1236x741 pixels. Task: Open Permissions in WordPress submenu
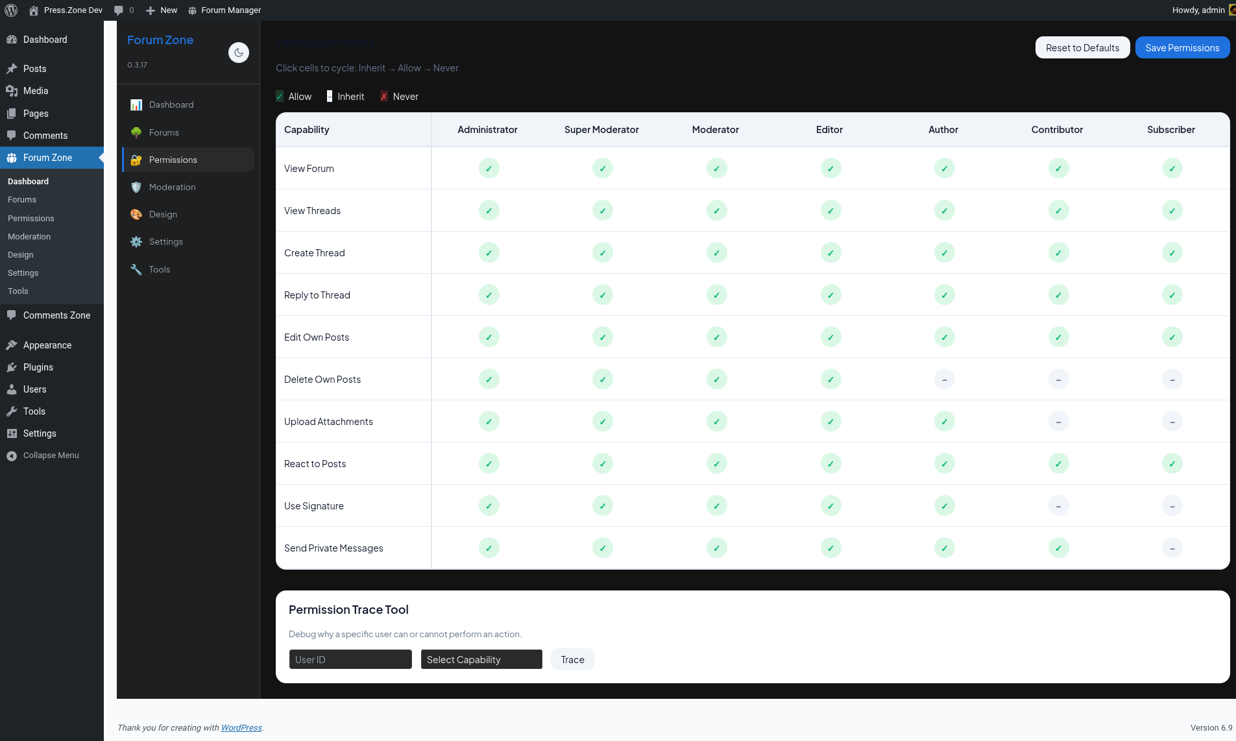click(31, 219)
